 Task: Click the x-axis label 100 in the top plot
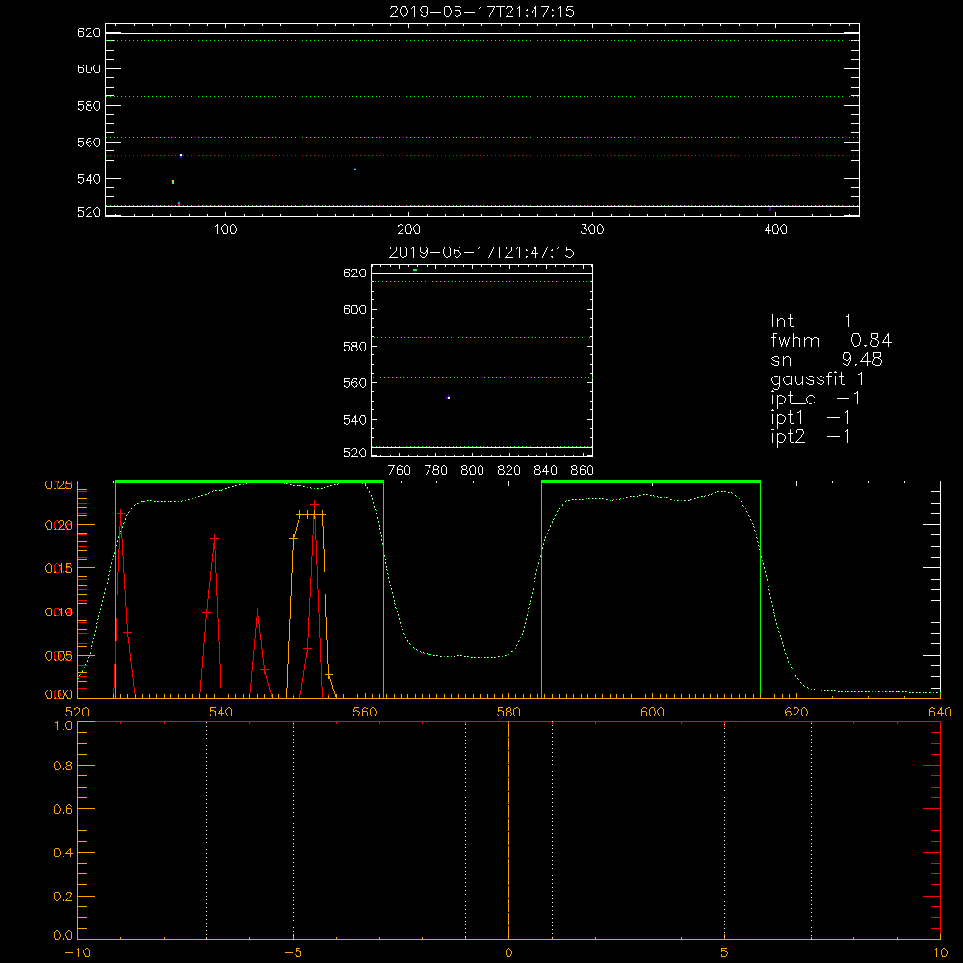point(225,230)
